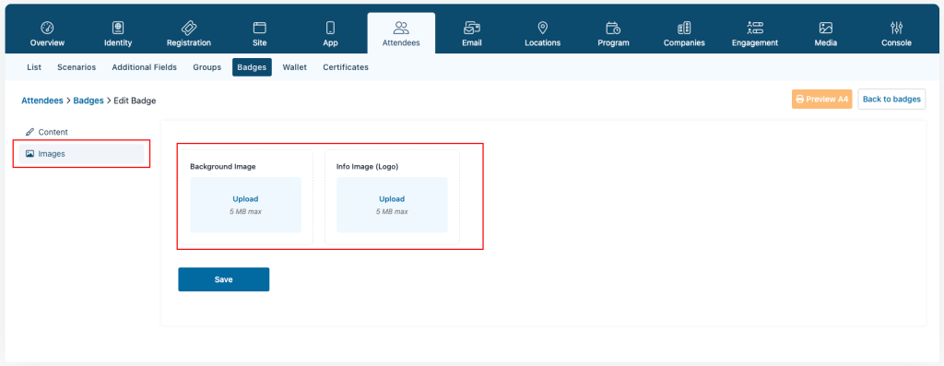The image size is (944, 366).
Task: Click the Identity label text
Action: point(118,42)
